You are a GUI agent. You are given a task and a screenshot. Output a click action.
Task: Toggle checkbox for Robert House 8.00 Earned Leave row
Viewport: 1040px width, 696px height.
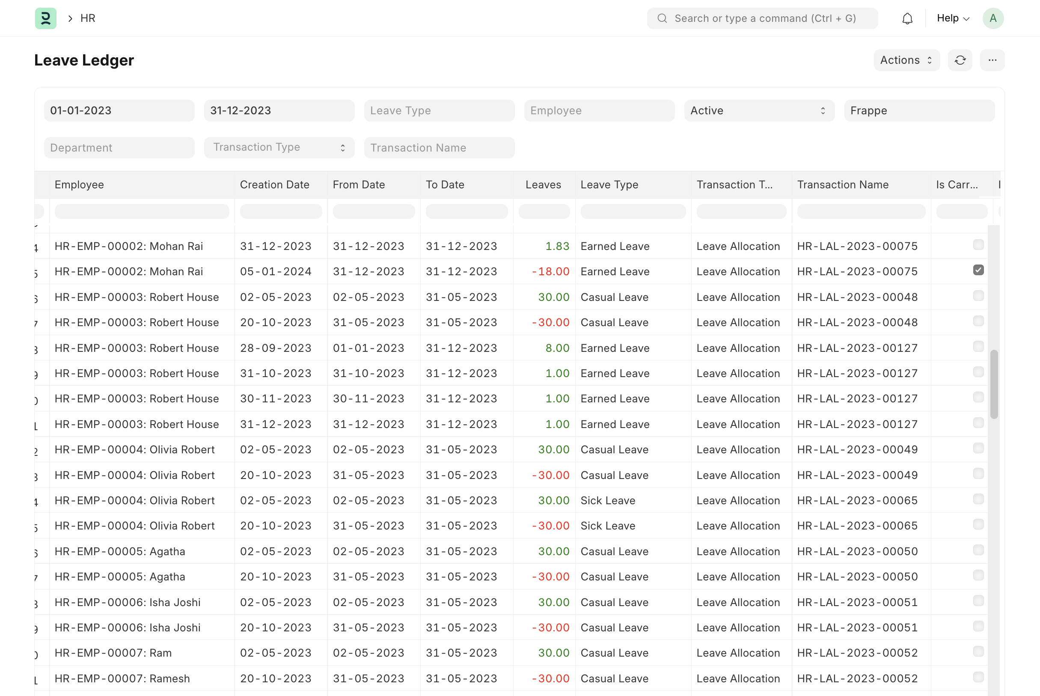pyautogui.click(x=978, y=346)
